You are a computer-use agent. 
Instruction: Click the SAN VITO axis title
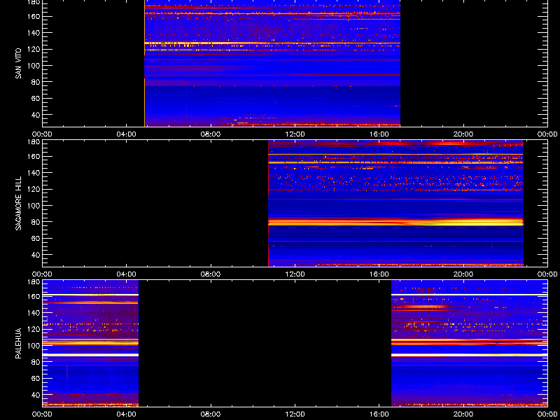click(18, 64)
